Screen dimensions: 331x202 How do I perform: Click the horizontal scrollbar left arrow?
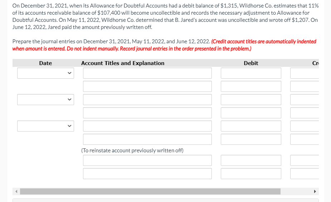point(16,192)
